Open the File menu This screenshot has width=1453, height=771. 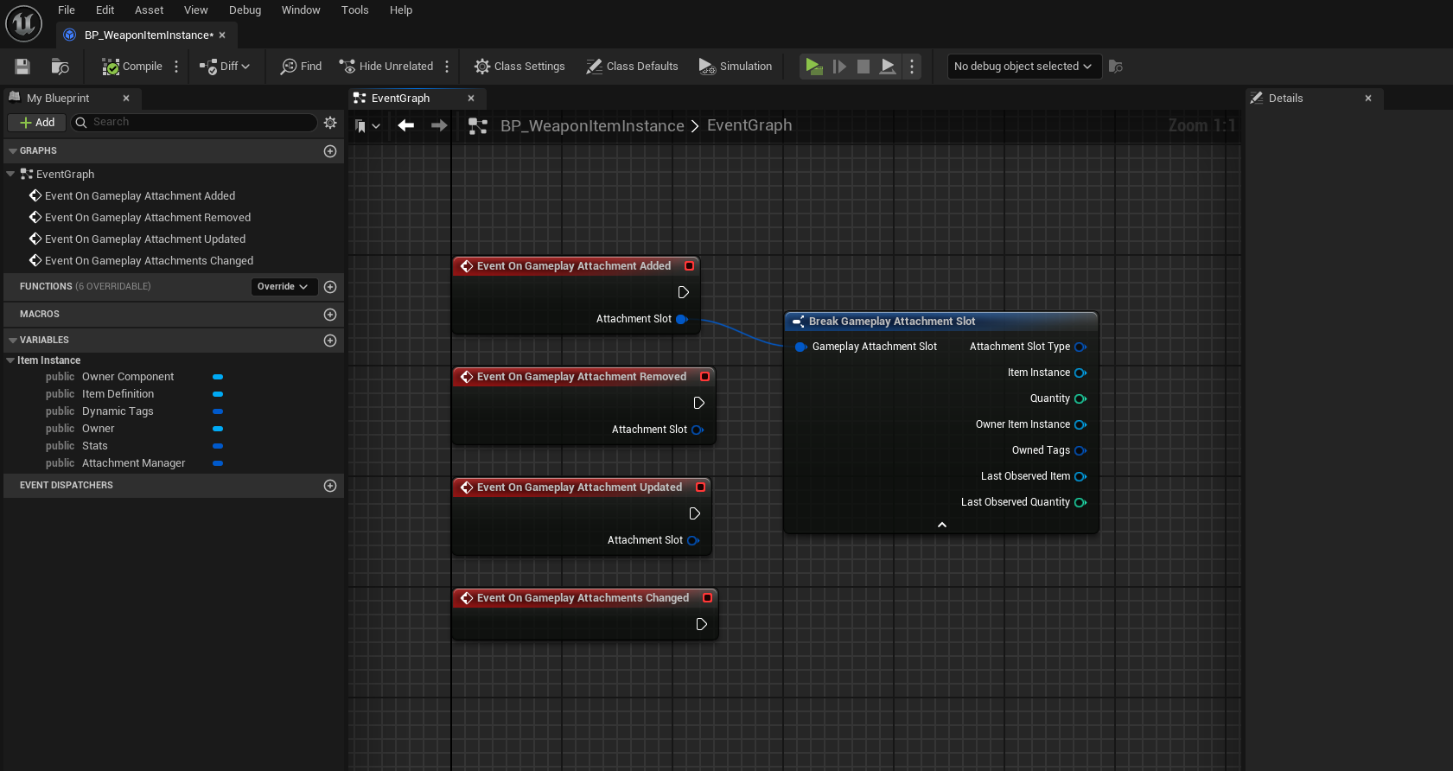[67, 10]
